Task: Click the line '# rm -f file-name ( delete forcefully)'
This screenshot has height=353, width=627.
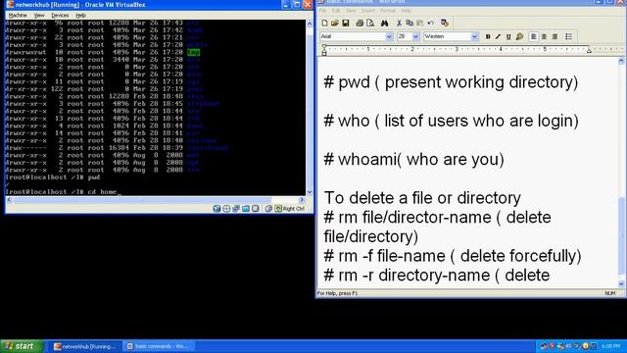Action: [453, 256]
